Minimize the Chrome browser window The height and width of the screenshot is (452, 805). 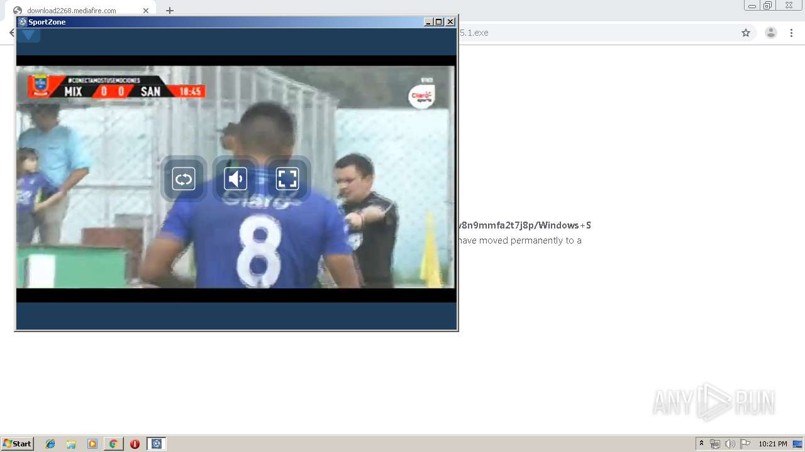[752, 6]
